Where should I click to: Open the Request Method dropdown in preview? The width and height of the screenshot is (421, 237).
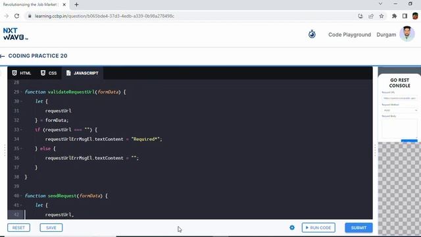click(x=399, y=110)
